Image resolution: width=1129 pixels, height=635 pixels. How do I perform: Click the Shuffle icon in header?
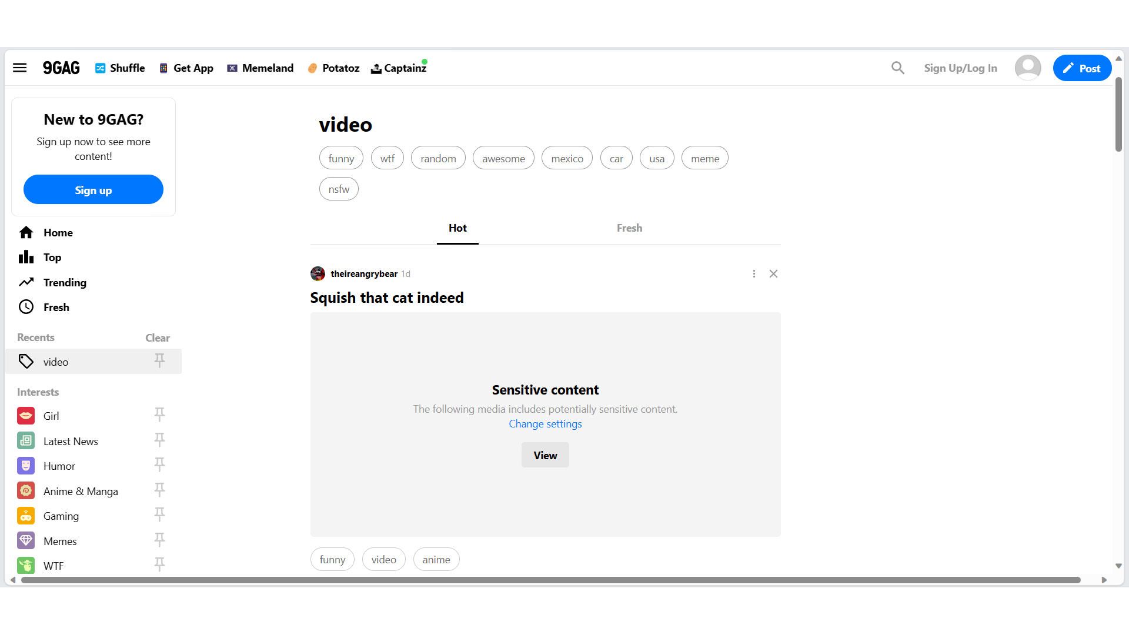(x=101, y=68)
